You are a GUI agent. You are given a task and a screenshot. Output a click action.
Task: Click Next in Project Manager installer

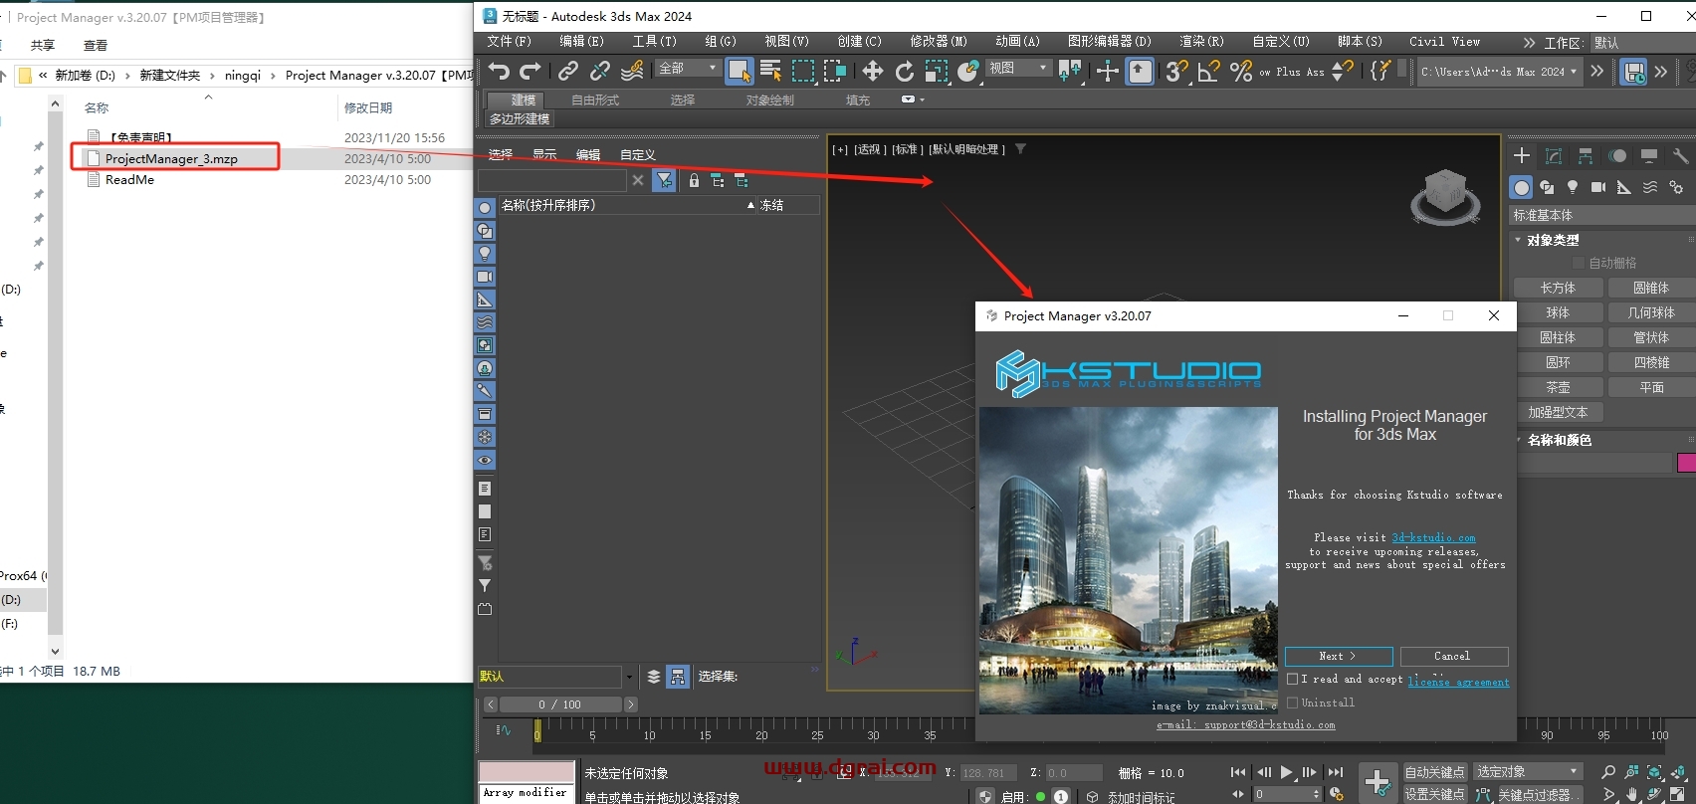pos(1339,656)
